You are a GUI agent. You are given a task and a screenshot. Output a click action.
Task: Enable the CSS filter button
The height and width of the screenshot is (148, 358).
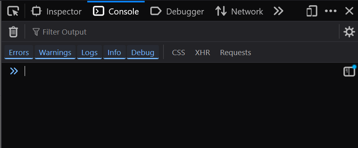(x=179, y=53)
